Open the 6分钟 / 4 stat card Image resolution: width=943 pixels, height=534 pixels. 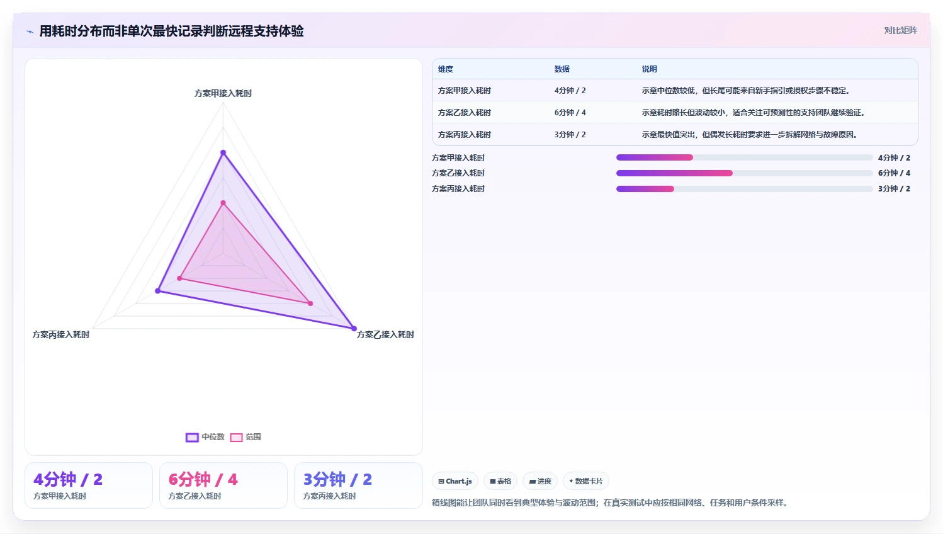(223, 486)
